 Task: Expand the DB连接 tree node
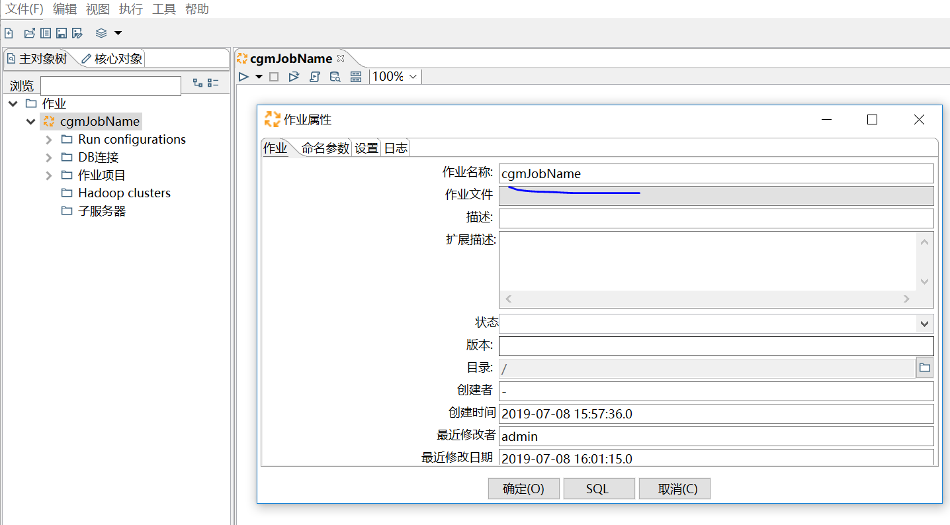click(47, 157)
